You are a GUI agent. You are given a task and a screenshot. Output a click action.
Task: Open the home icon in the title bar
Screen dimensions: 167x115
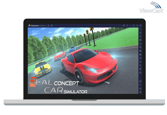[49, 26]
